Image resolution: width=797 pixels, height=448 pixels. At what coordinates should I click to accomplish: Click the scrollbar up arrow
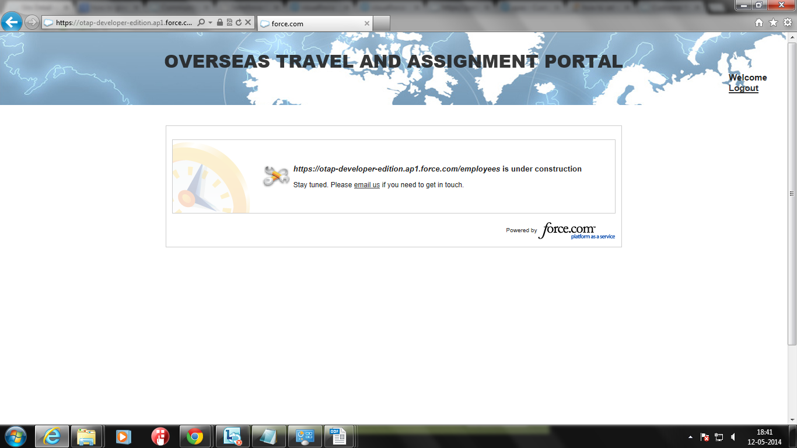pyautogui.click(x=792, y=37)
